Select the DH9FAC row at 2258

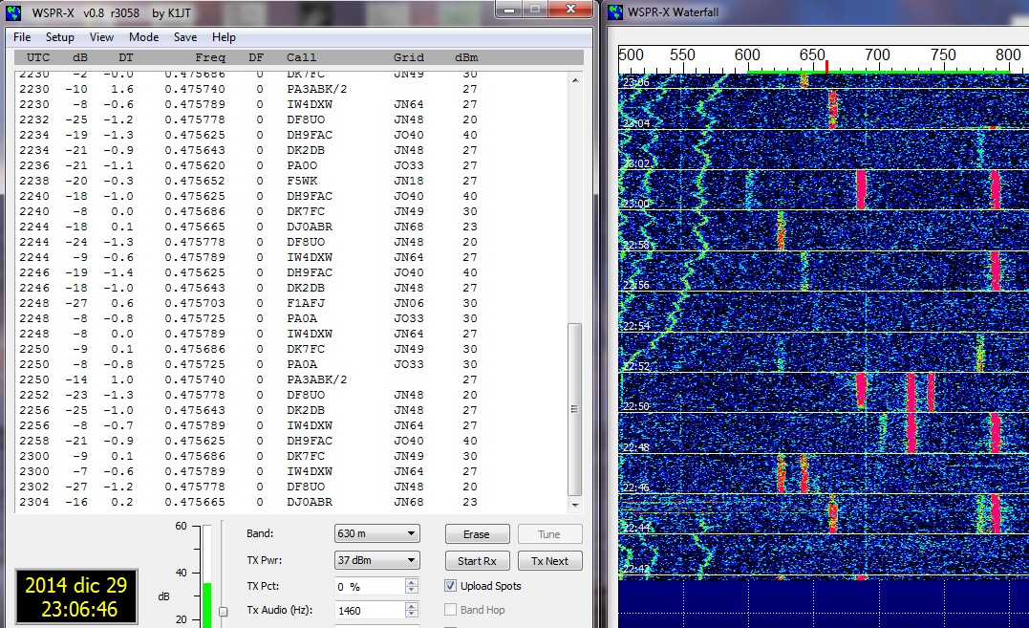(292, 441)
